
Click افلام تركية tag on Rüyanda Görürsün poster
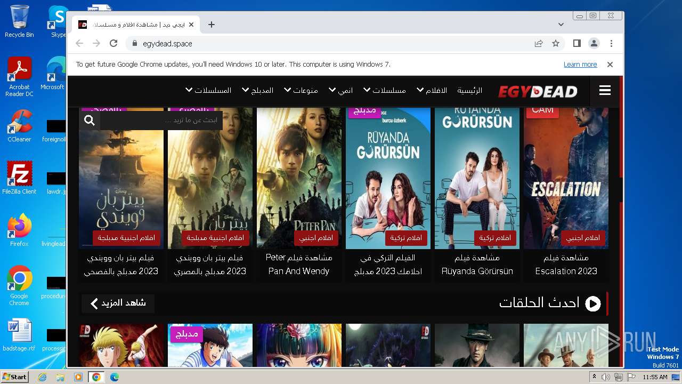coord(495,238)
